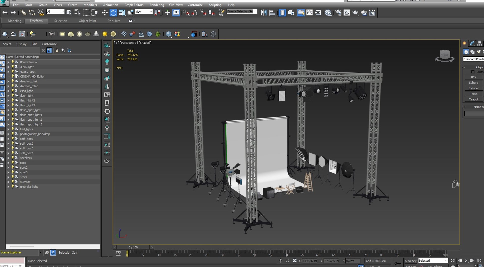Open the reference coordinate View dropdown
This screenshot has height=267, width=484.
[144, 12]
